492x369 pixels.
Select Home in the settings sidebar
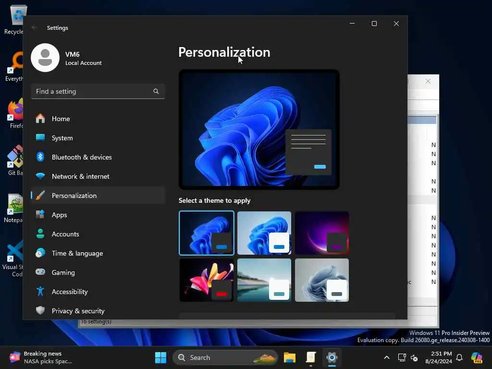click(x=98, y=119)
